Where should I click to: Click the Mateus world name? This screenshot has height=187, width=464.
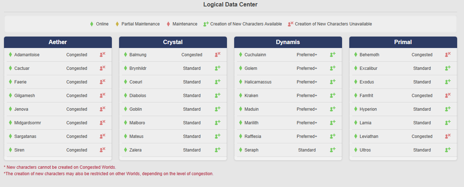[x=136, y=136]
